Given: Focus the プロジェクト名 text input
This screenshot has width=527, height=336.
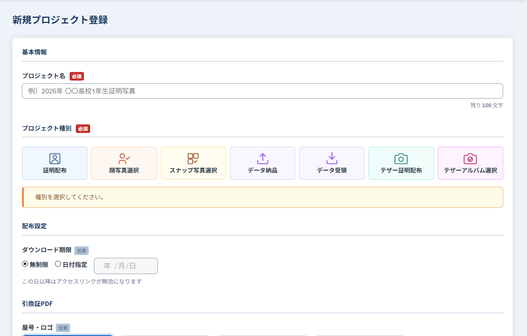Looking at the screenshot, I should point(262,91).
